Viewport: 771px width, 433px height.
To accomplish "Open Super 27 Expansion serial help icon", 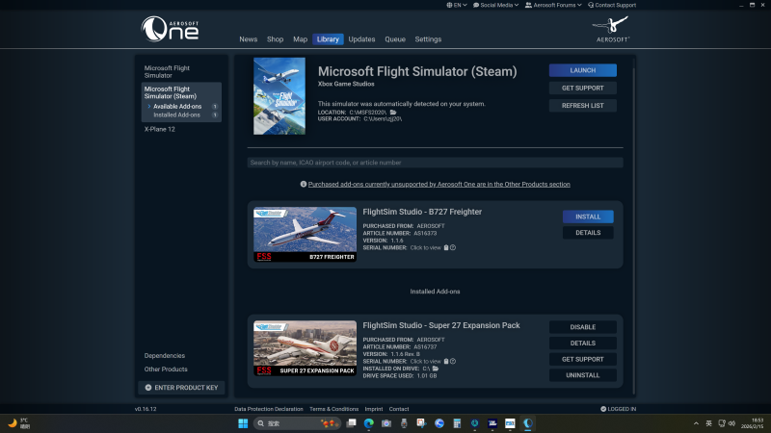I will point(453,362).
